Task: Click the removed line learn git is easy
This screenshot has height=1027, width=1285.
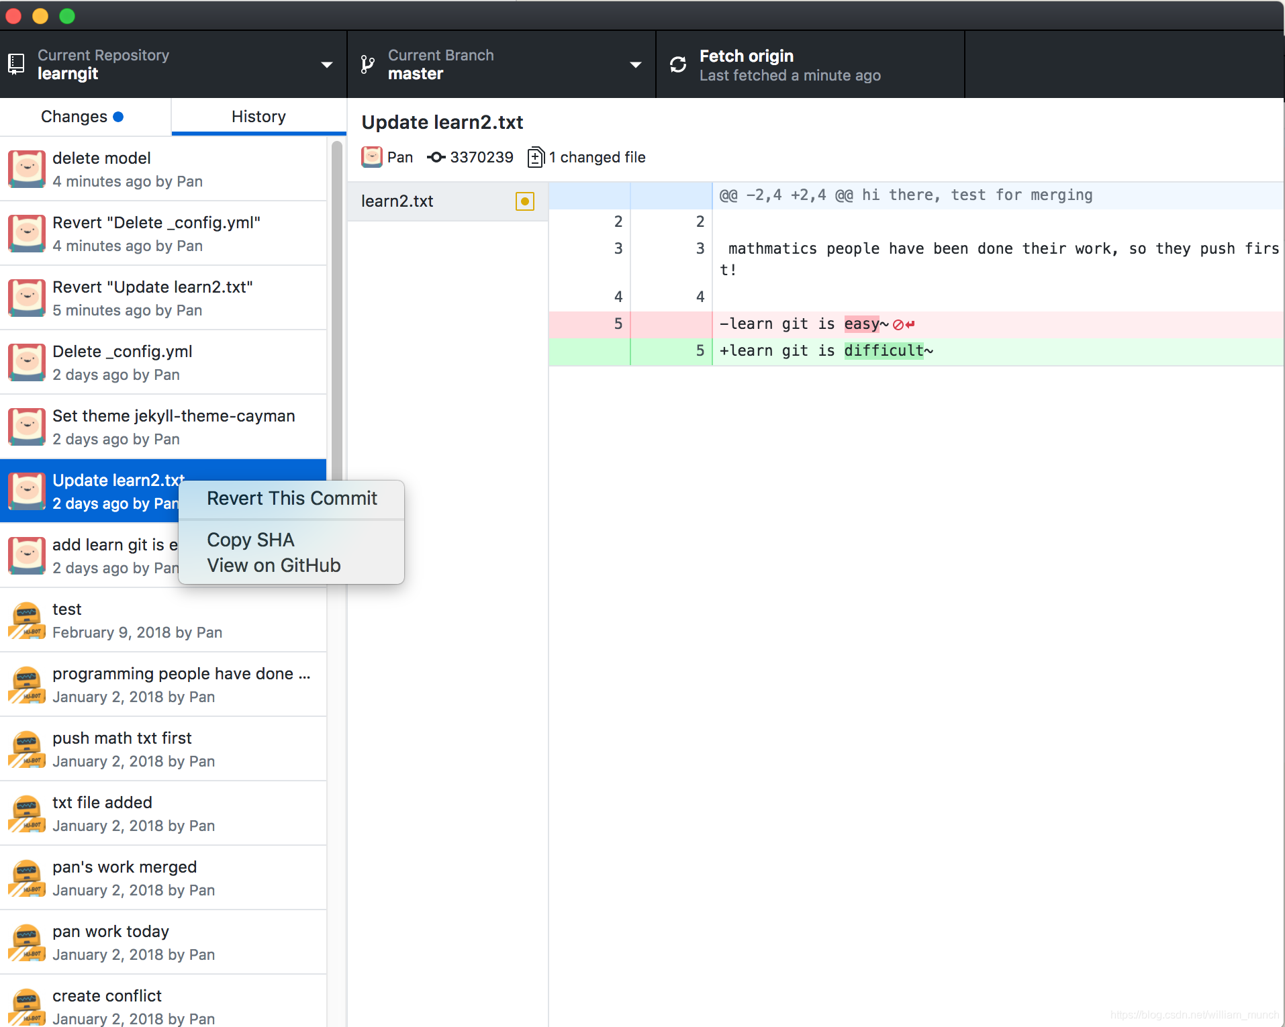Action: point(916,324)
